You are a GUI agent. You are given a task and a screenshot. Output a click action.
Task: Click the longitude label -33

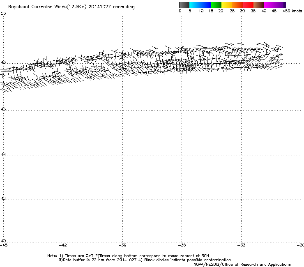(x=241, y=245)
